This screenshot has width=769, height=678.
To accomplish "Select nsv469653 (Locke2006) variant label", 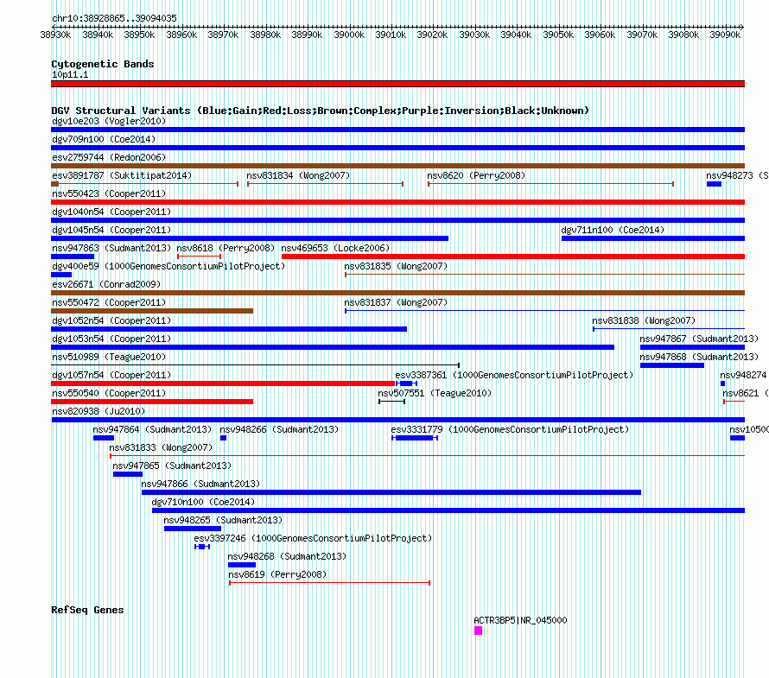I will 335,248.
